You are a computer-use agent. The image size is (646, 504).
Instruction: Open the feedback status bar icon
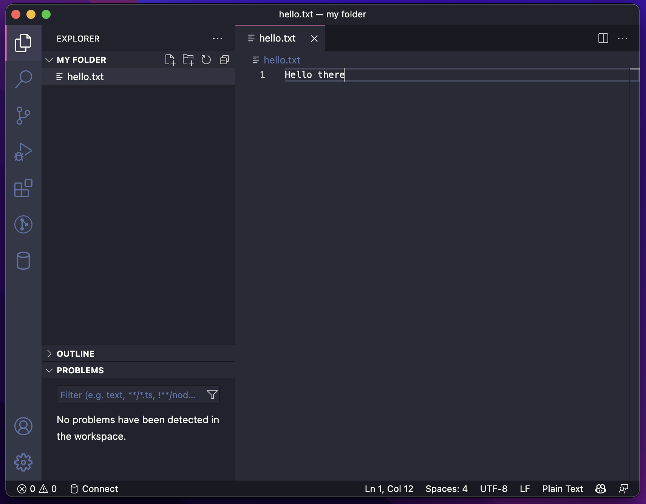point(624,489)
